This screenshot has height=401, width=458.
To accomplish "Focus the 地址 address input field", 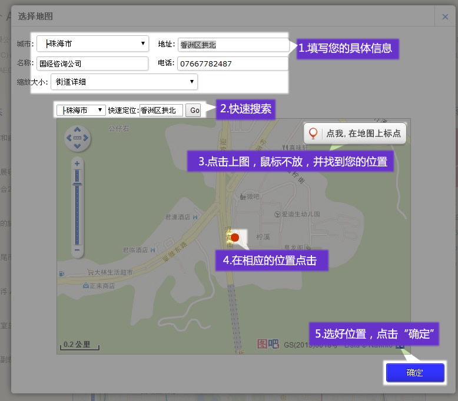I will click(233, 45).
